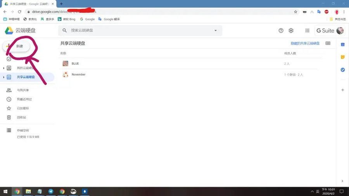
Task: Bookmark this page with star icon
Action: (x=295, y=12)
